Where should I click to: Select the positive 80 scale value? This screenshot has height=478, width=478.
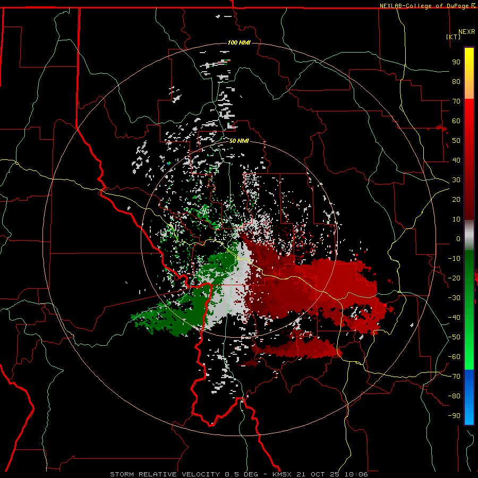[456, 81]
